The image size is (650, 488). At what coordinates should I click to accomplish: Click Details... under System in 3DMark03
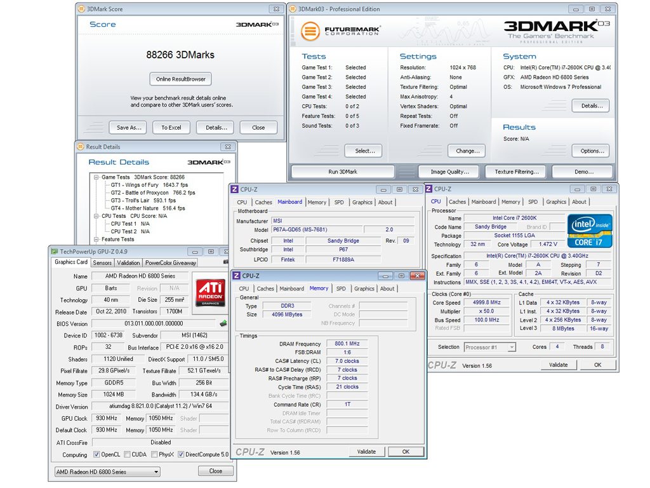click(592, 106)
